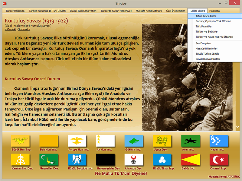Screen dimensions: 242x181
Task: Open the Hazar Imp. blue flag
Action: click(x=219, y=141)
